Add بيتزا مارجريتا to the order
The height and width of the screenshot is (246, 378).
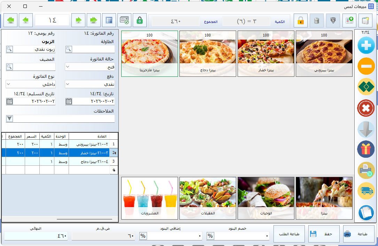[x=149, y=54]
